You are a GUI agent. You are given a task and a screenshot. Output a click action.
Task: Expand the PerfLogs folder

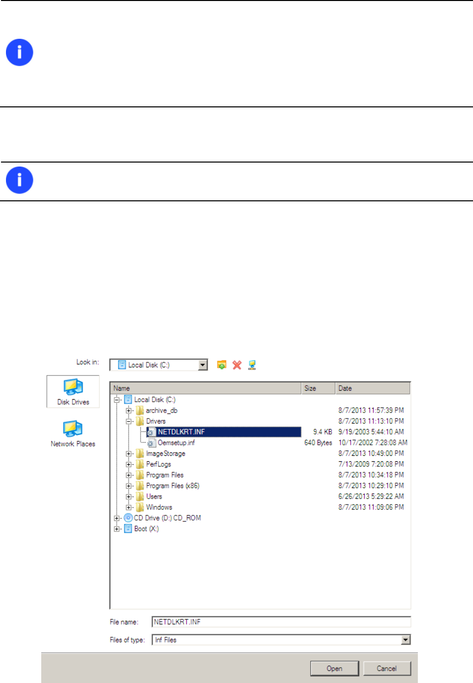click(129, 464)
